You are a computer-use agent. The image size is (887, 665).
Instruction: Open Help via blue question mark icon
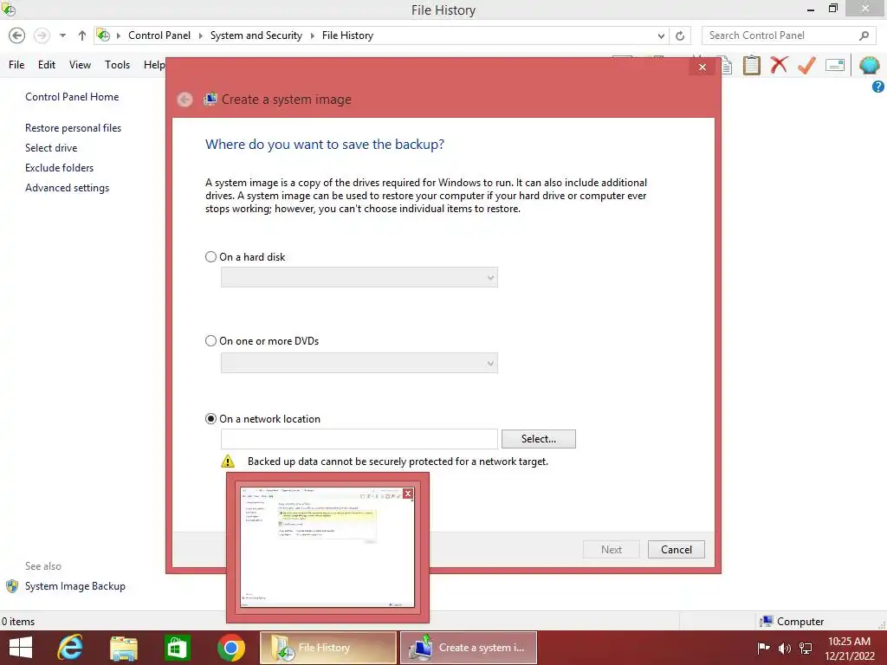click(x=878, y=87)
